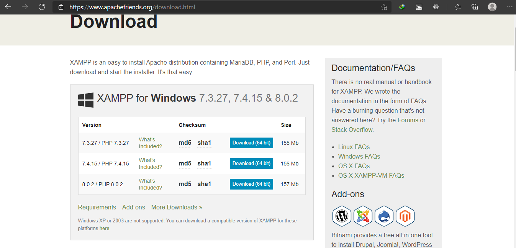
Task: Open OS X XAMPP-VM FAQs
Action: (x=371, y=176)
